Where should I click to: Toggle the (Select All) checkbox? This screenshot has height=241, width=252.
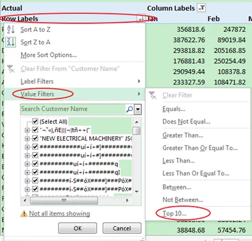coord(35,122)
